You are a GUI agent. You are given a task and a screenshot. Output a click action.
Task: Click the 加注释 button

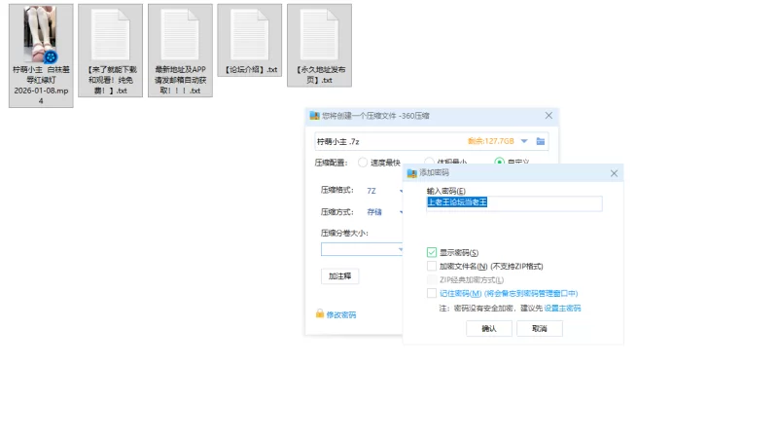point(339,276)
